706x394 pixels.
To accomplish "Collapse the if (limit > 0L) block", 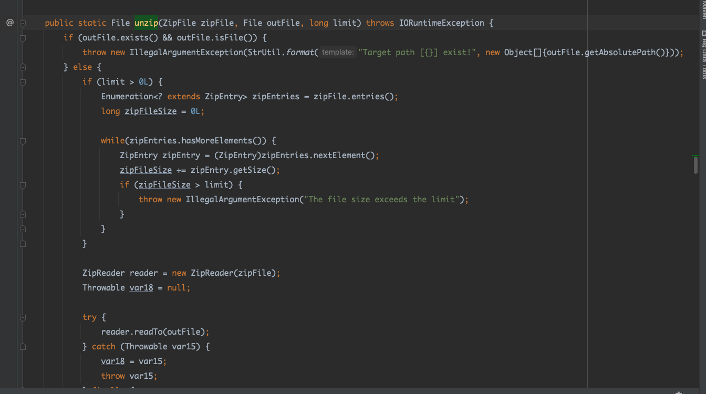I will pos(23,82).
